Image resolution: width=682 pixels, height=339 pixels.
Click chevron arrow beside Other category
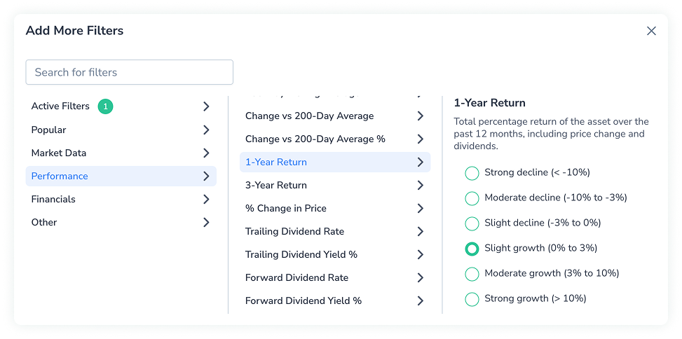point(206,222)
